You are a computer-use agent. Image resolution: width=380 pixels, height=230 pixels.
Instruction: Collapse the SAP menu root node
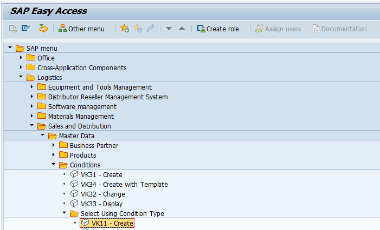pyautogui.click(x=10, y=48)
